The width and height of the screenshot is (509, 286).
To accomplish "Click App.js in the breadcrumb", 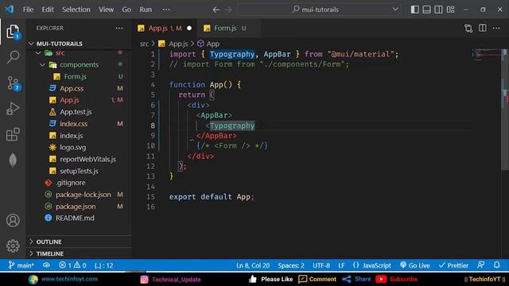I will [x=178, y=44].
